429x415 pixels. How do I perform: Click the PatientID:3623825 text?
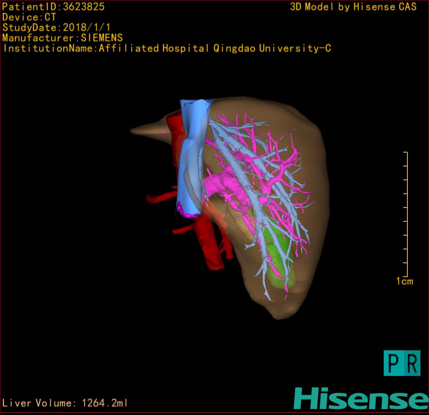53,7
